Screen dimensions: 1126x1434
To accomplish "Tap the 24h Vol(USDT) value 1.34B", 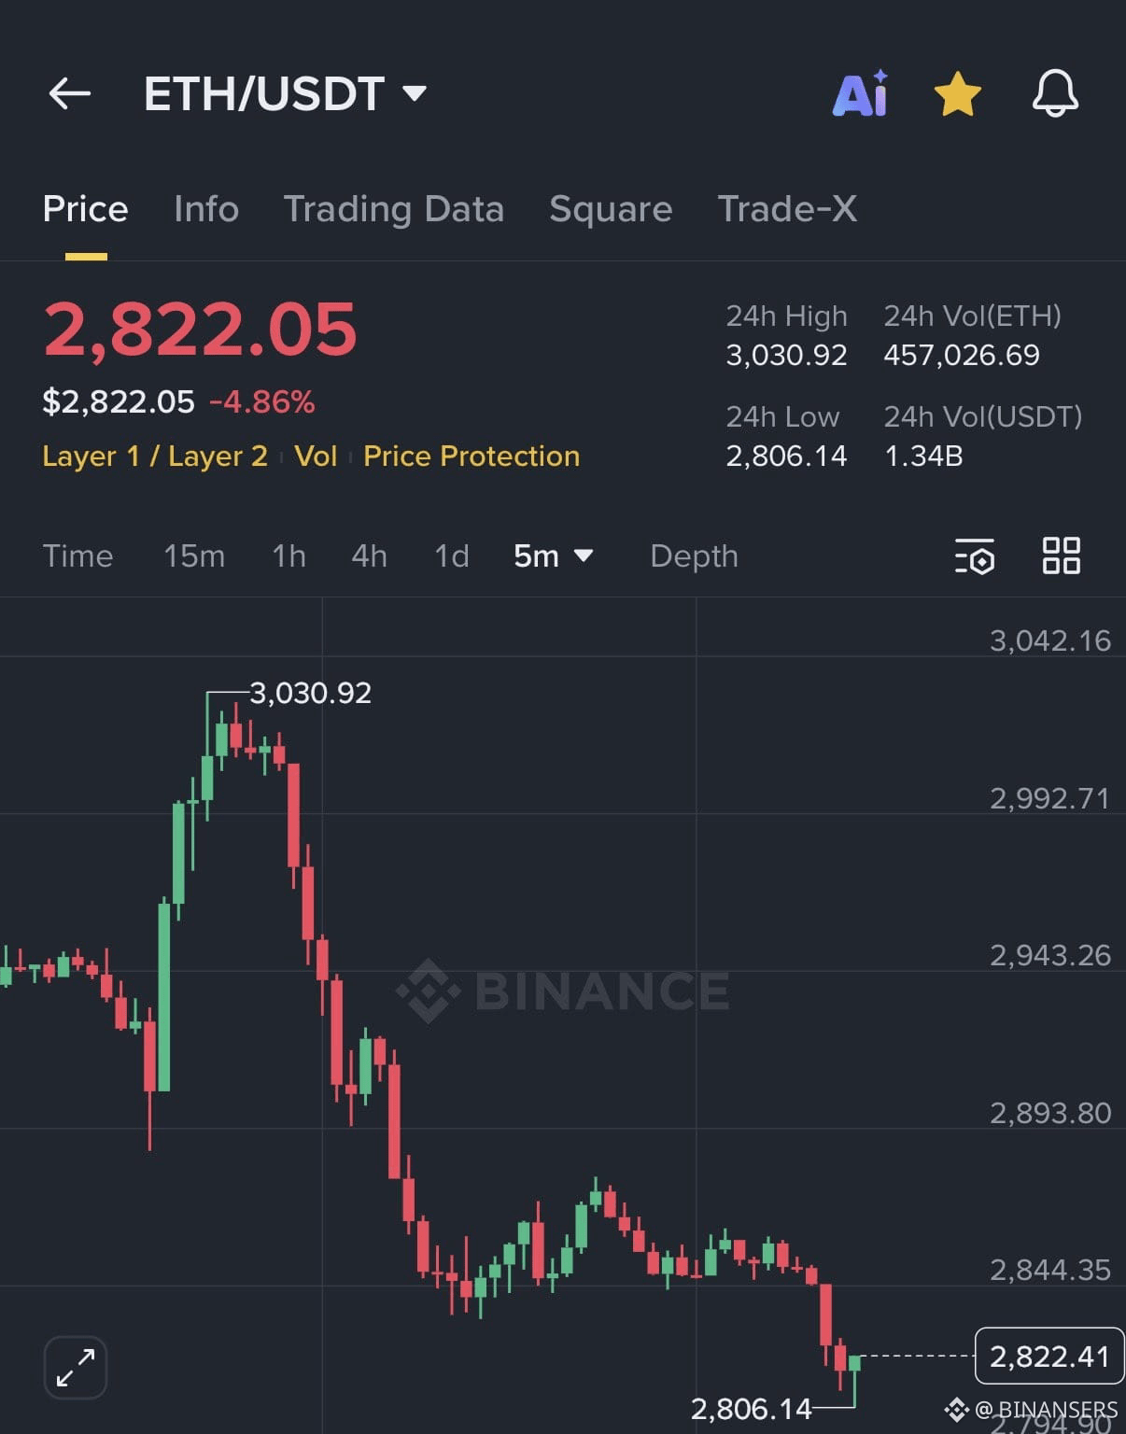I will (x=923, y=456).
